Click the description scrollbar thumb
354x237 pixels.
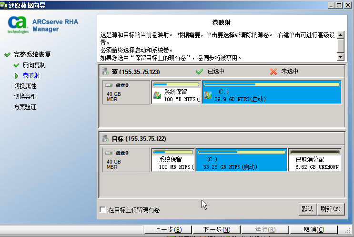tap(341, 46)
